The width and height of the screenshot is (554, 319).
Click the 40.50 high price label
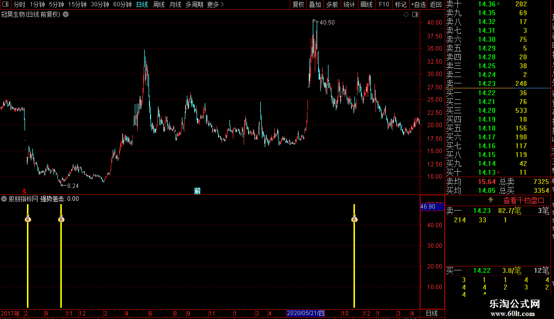click(327, 23)
